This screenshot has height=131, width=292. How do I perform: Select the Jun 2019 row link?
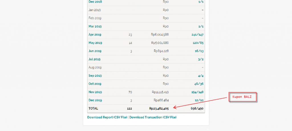95,51
